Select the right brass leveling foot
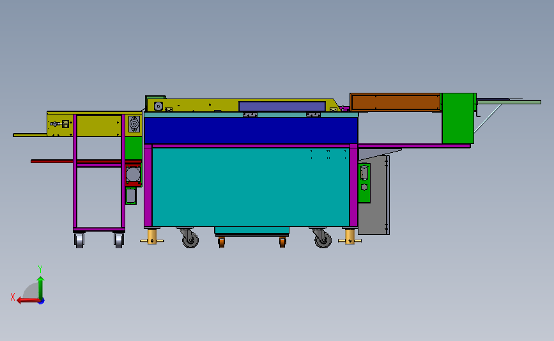This screenshot has height=341, width=554. (350, 237)
